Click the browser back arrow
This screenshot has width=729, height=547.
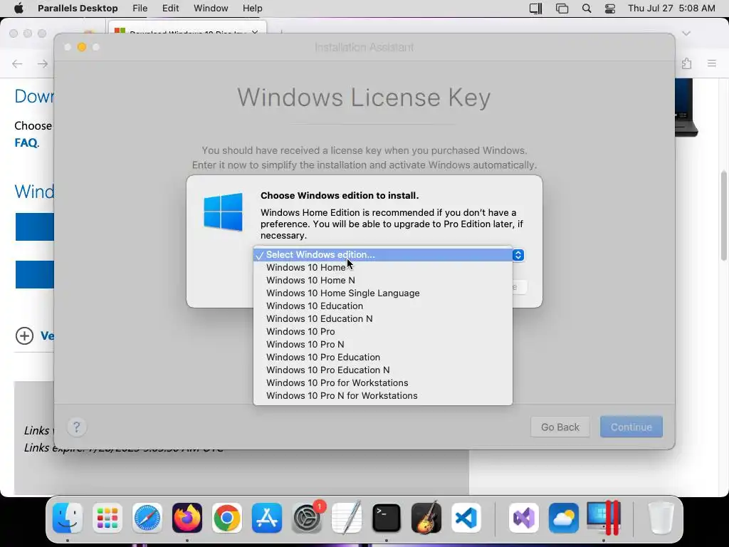tap(17, 63)
